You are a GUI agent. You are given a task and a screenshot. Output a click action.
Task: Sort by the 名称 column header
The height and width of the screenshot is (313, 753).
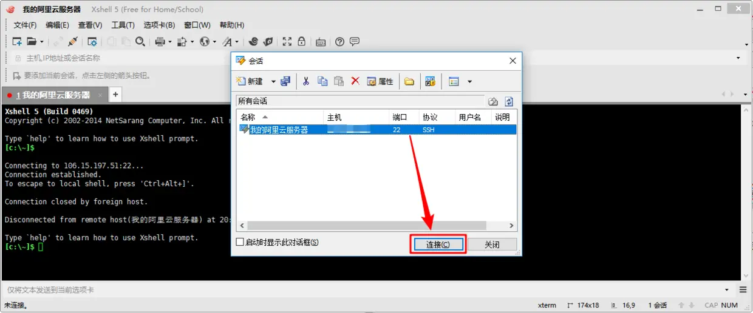click(x=280, y=117)
